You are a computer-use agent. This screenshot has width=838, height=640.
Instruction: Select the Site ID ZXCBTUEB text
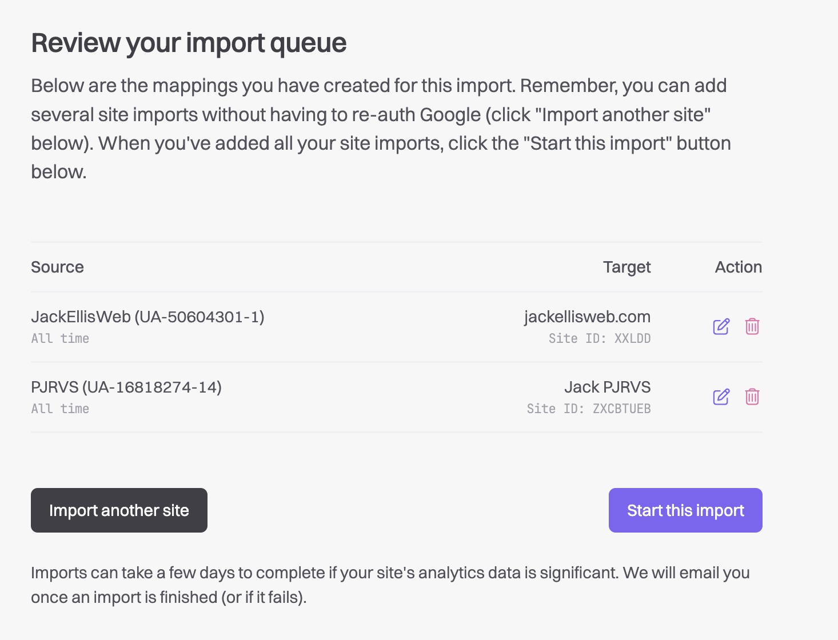589,409
